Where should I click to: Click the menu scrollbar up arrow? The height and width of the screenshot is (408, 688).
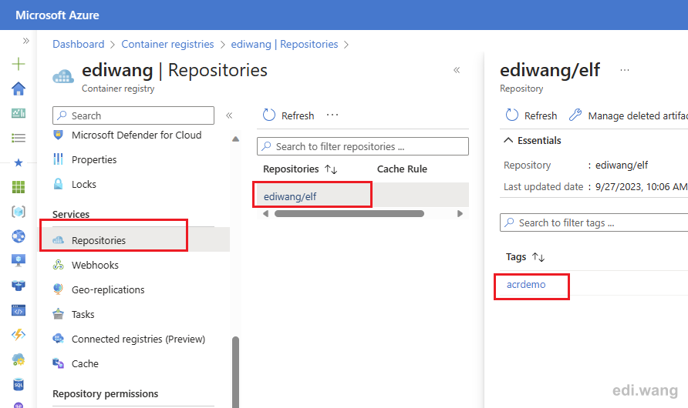pos(235,139)
